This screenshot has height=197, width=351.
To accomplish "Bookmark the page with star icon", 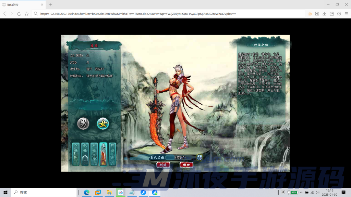I will [x=26, y=14].
